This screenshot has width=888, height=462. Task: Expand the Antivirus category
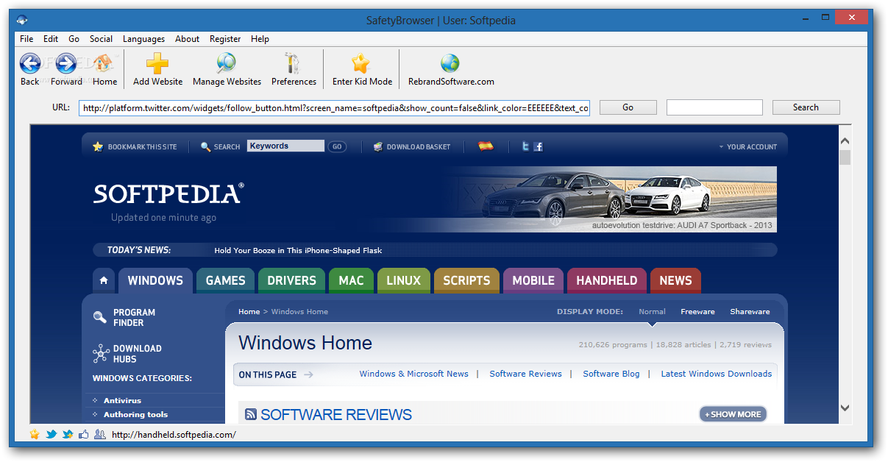pyautogui.click(x=122, y=400)
